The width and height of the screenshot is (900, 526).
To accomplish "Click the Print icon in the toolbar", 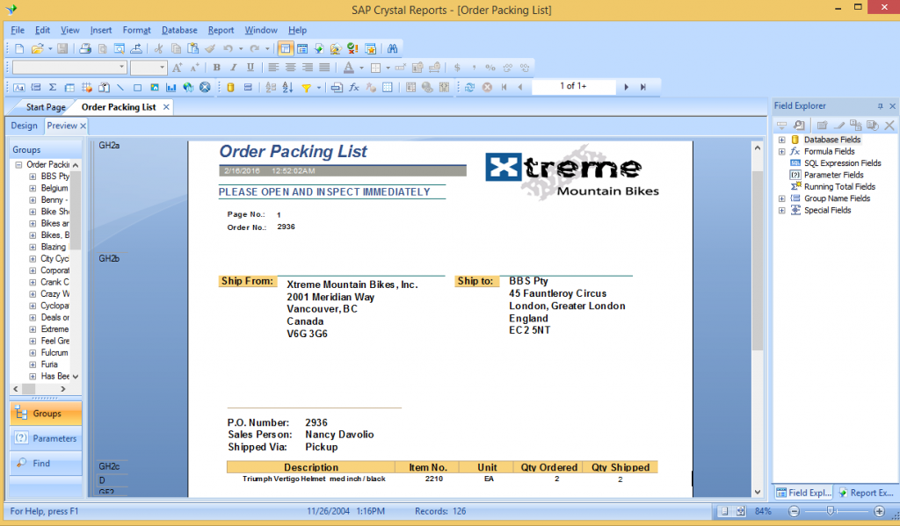I will point(85,49).
